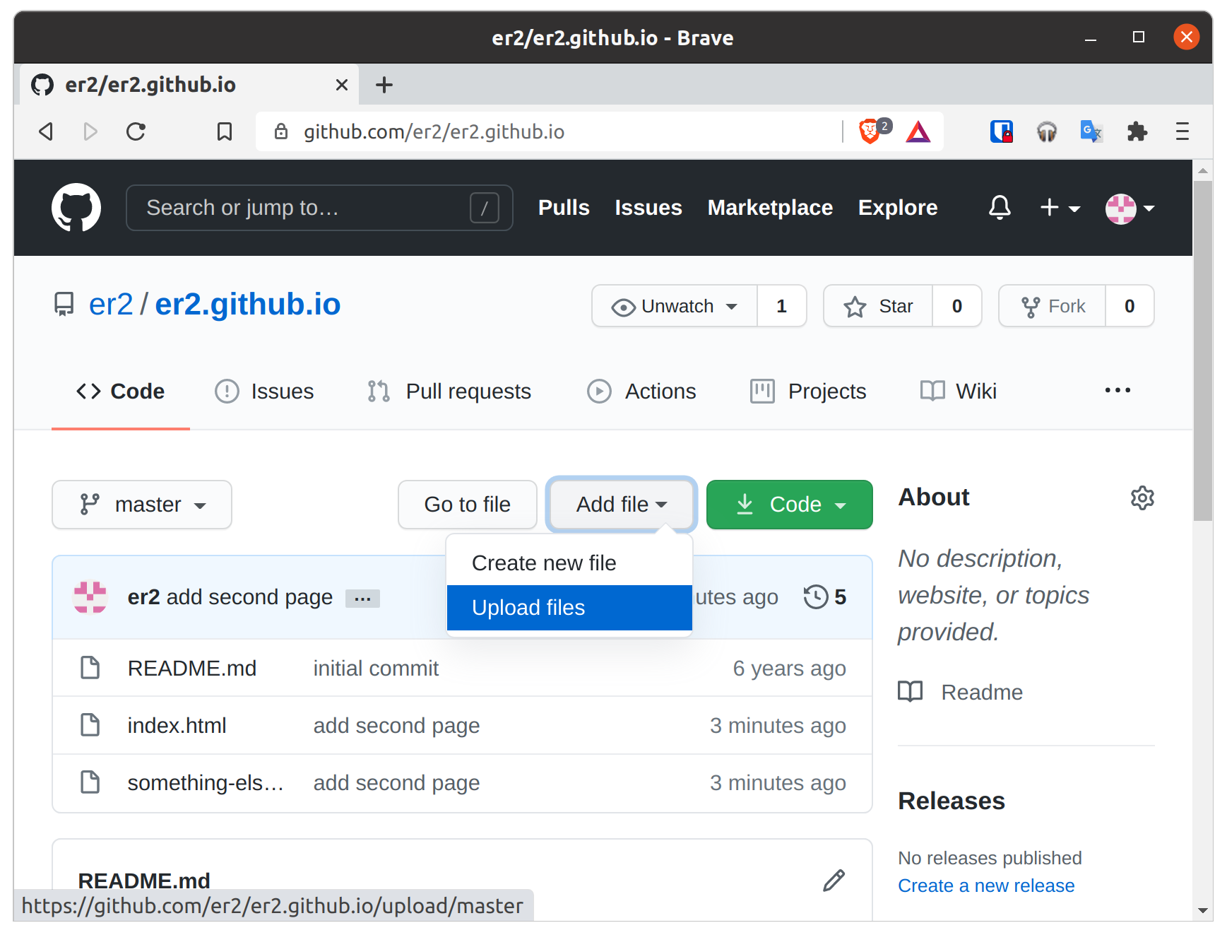Image resolution: width=1227 pixels, height=935 pixels.
Task: Open the er2 owner link
Action: coord(111,305)
